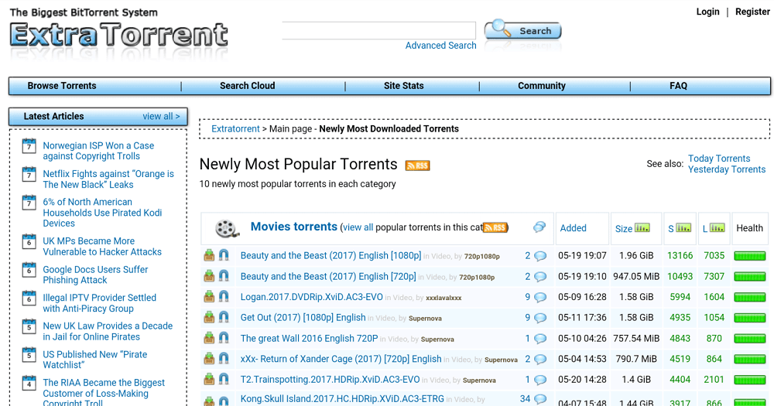The image size is (774, 406).
Task: Click 'view all >' in Latest Articles
Action: tap(161, 117)
